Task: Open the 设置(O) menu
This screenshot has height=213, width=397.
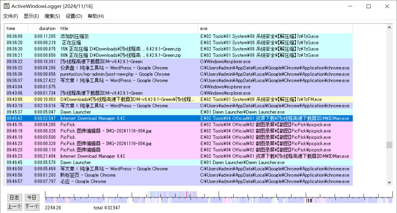Action: pos(73,16)
